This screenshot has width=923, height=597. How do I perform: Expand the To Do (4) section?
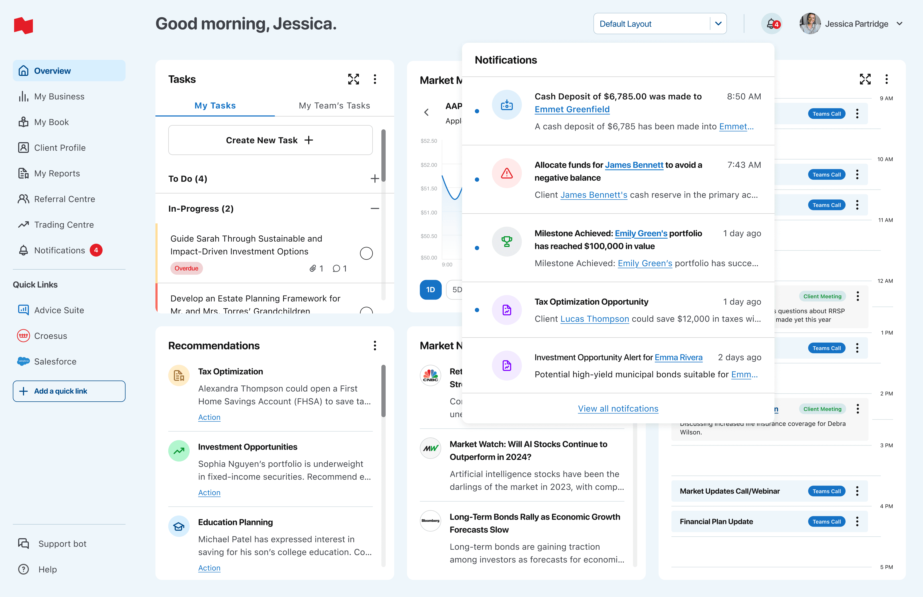[x=374, y=179]
